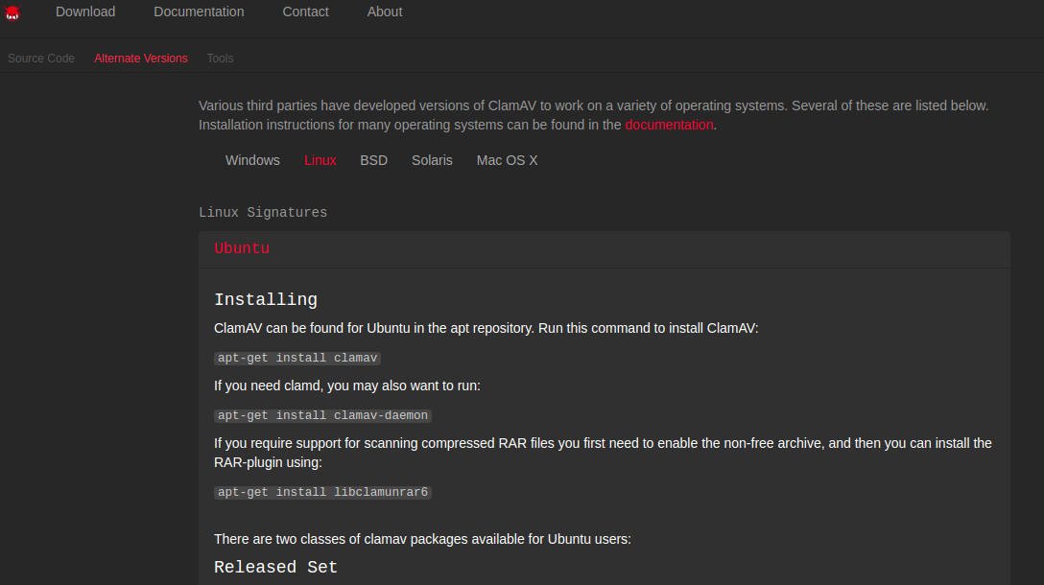Select the BSD platform tab
The height and width of the screenshot is (585, 1044).
point(373,160)
